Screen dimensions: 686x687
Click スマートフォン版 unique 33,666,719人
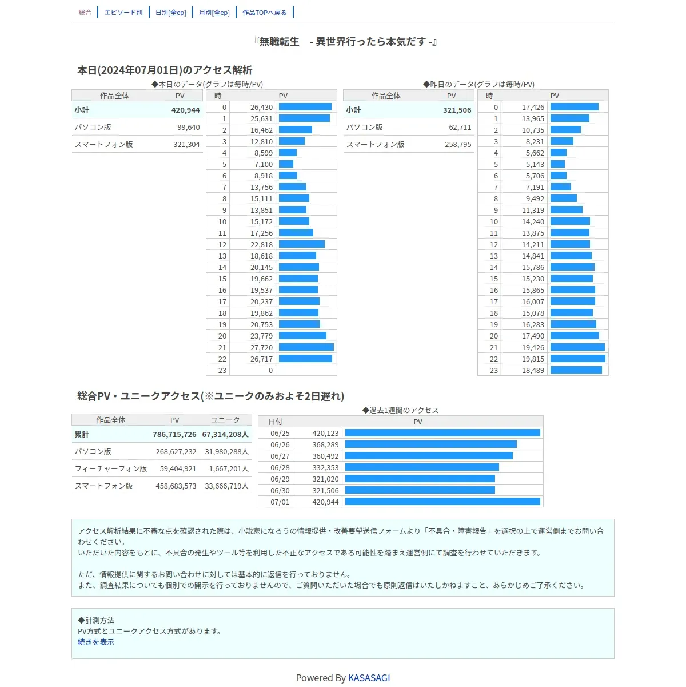227,486
